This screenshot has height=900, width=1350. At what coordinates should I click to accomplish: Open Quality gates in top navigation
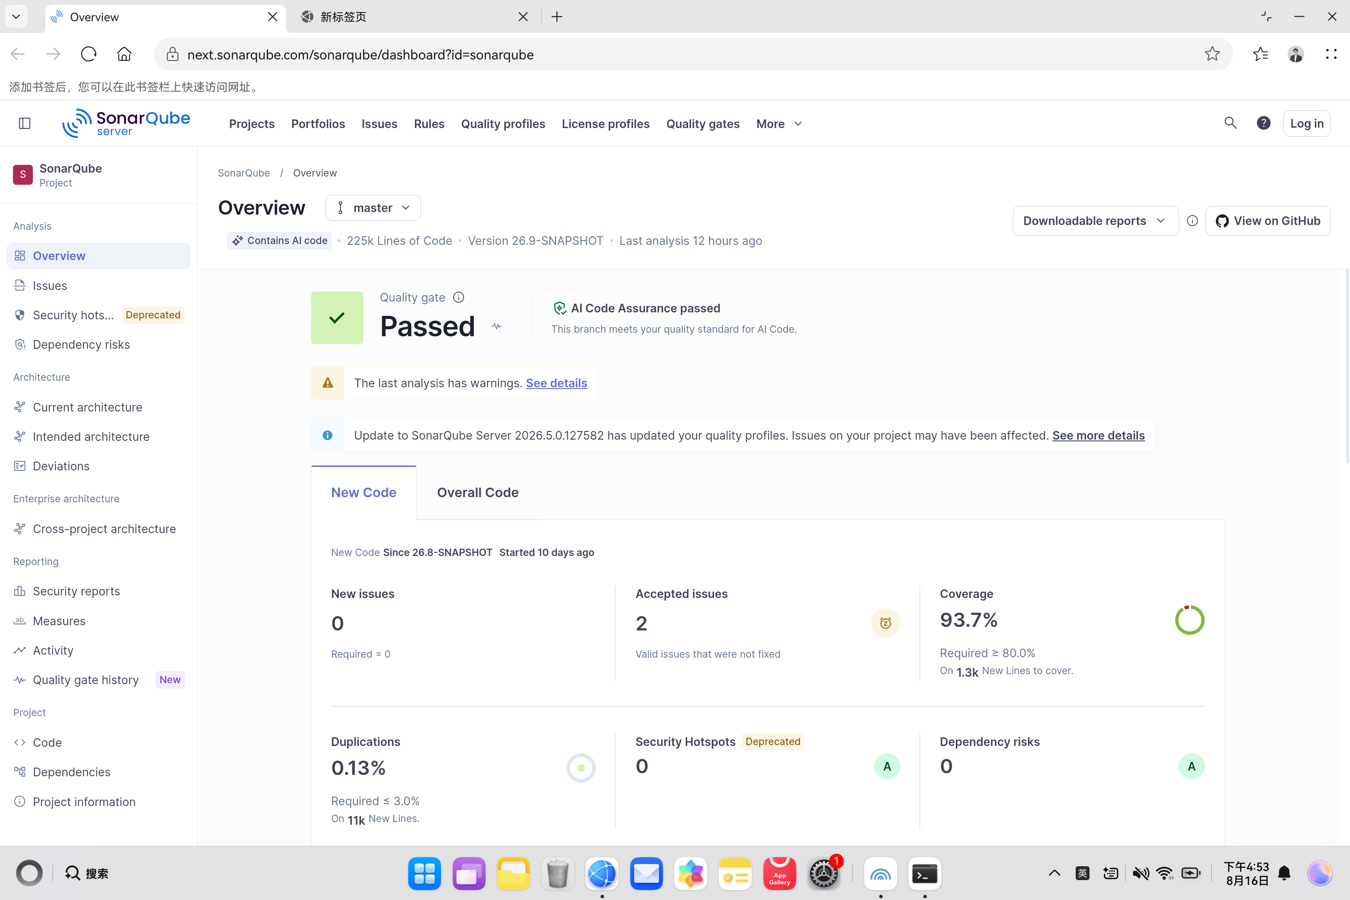(703, 124)
